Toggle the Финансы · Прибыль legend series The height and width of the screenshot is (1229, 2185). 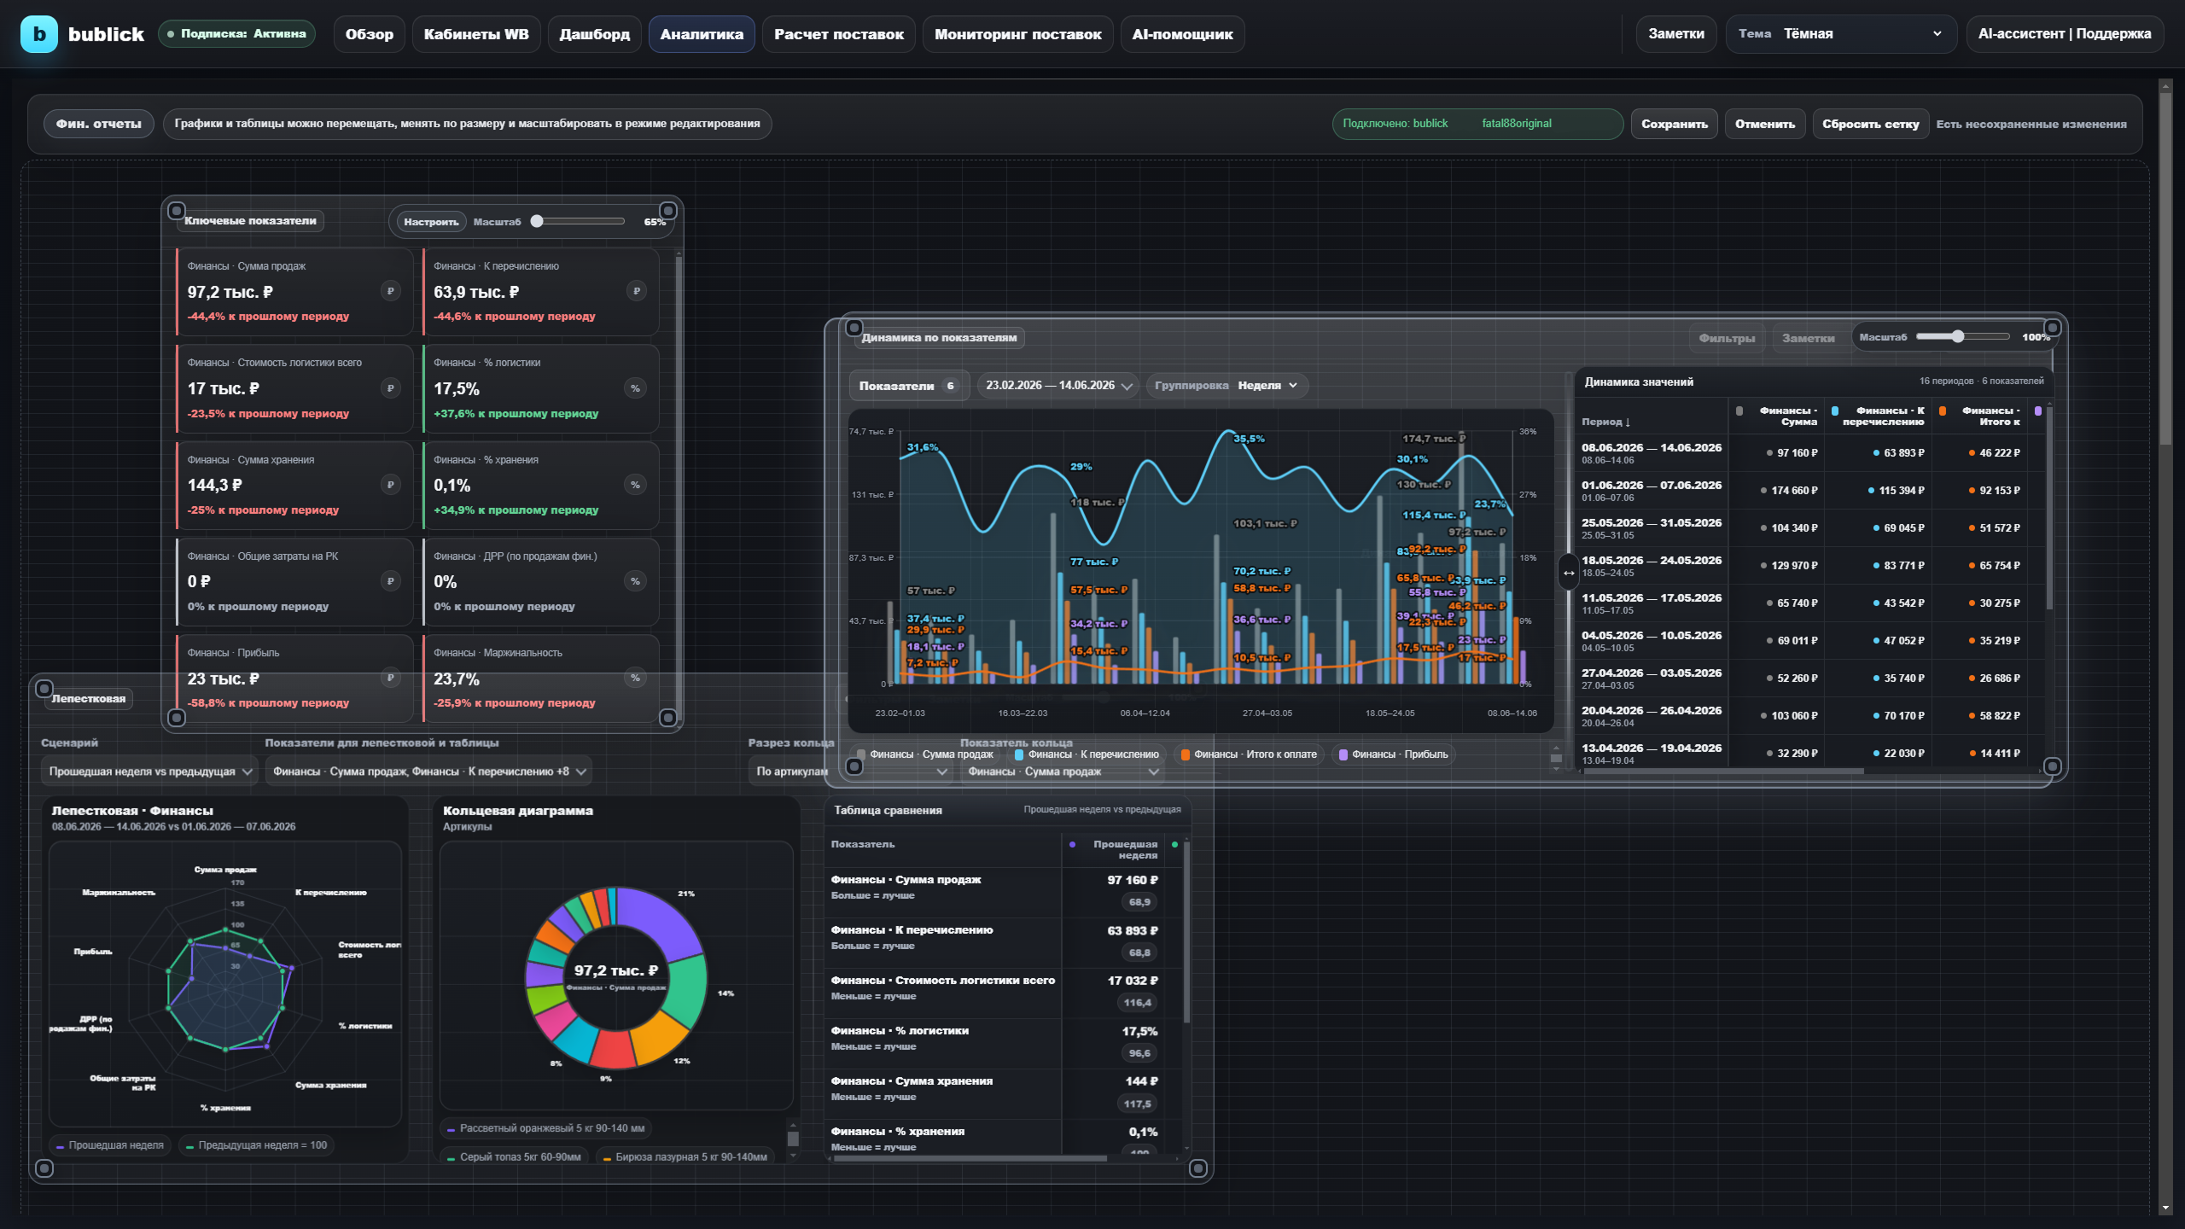[x=1393, y=754]
